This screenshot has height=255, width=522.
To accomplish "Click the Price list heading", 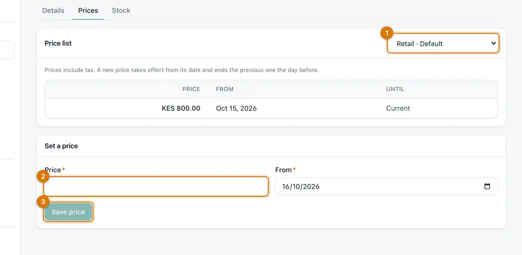I will tap(58, 43).
